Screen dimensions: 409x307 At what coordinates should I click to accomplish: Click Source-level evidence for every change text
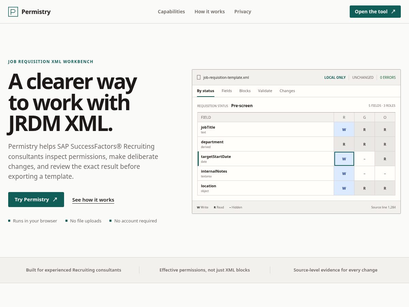click(x=335, y=270)
